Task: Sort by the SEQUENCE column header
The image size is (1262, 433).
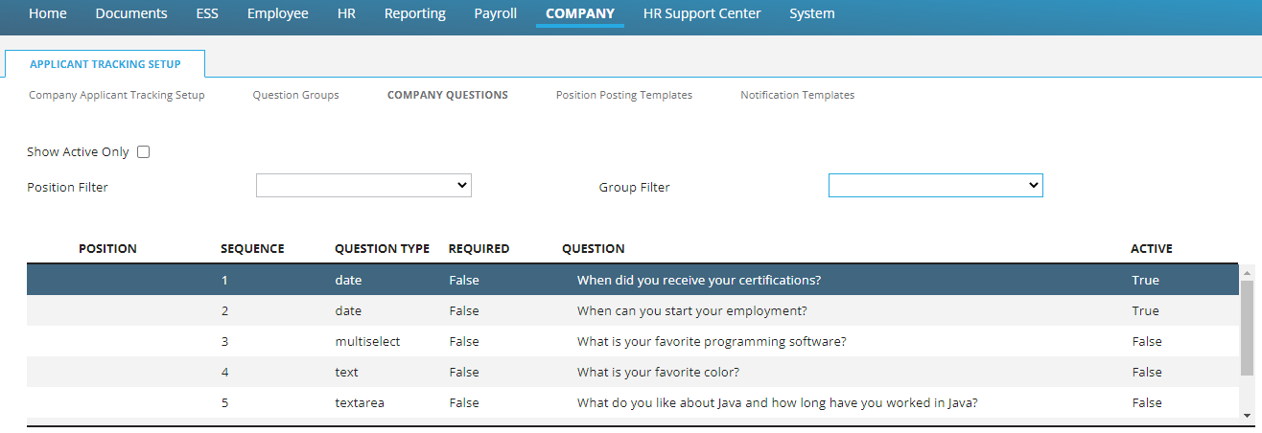Action: pos(252,248)
